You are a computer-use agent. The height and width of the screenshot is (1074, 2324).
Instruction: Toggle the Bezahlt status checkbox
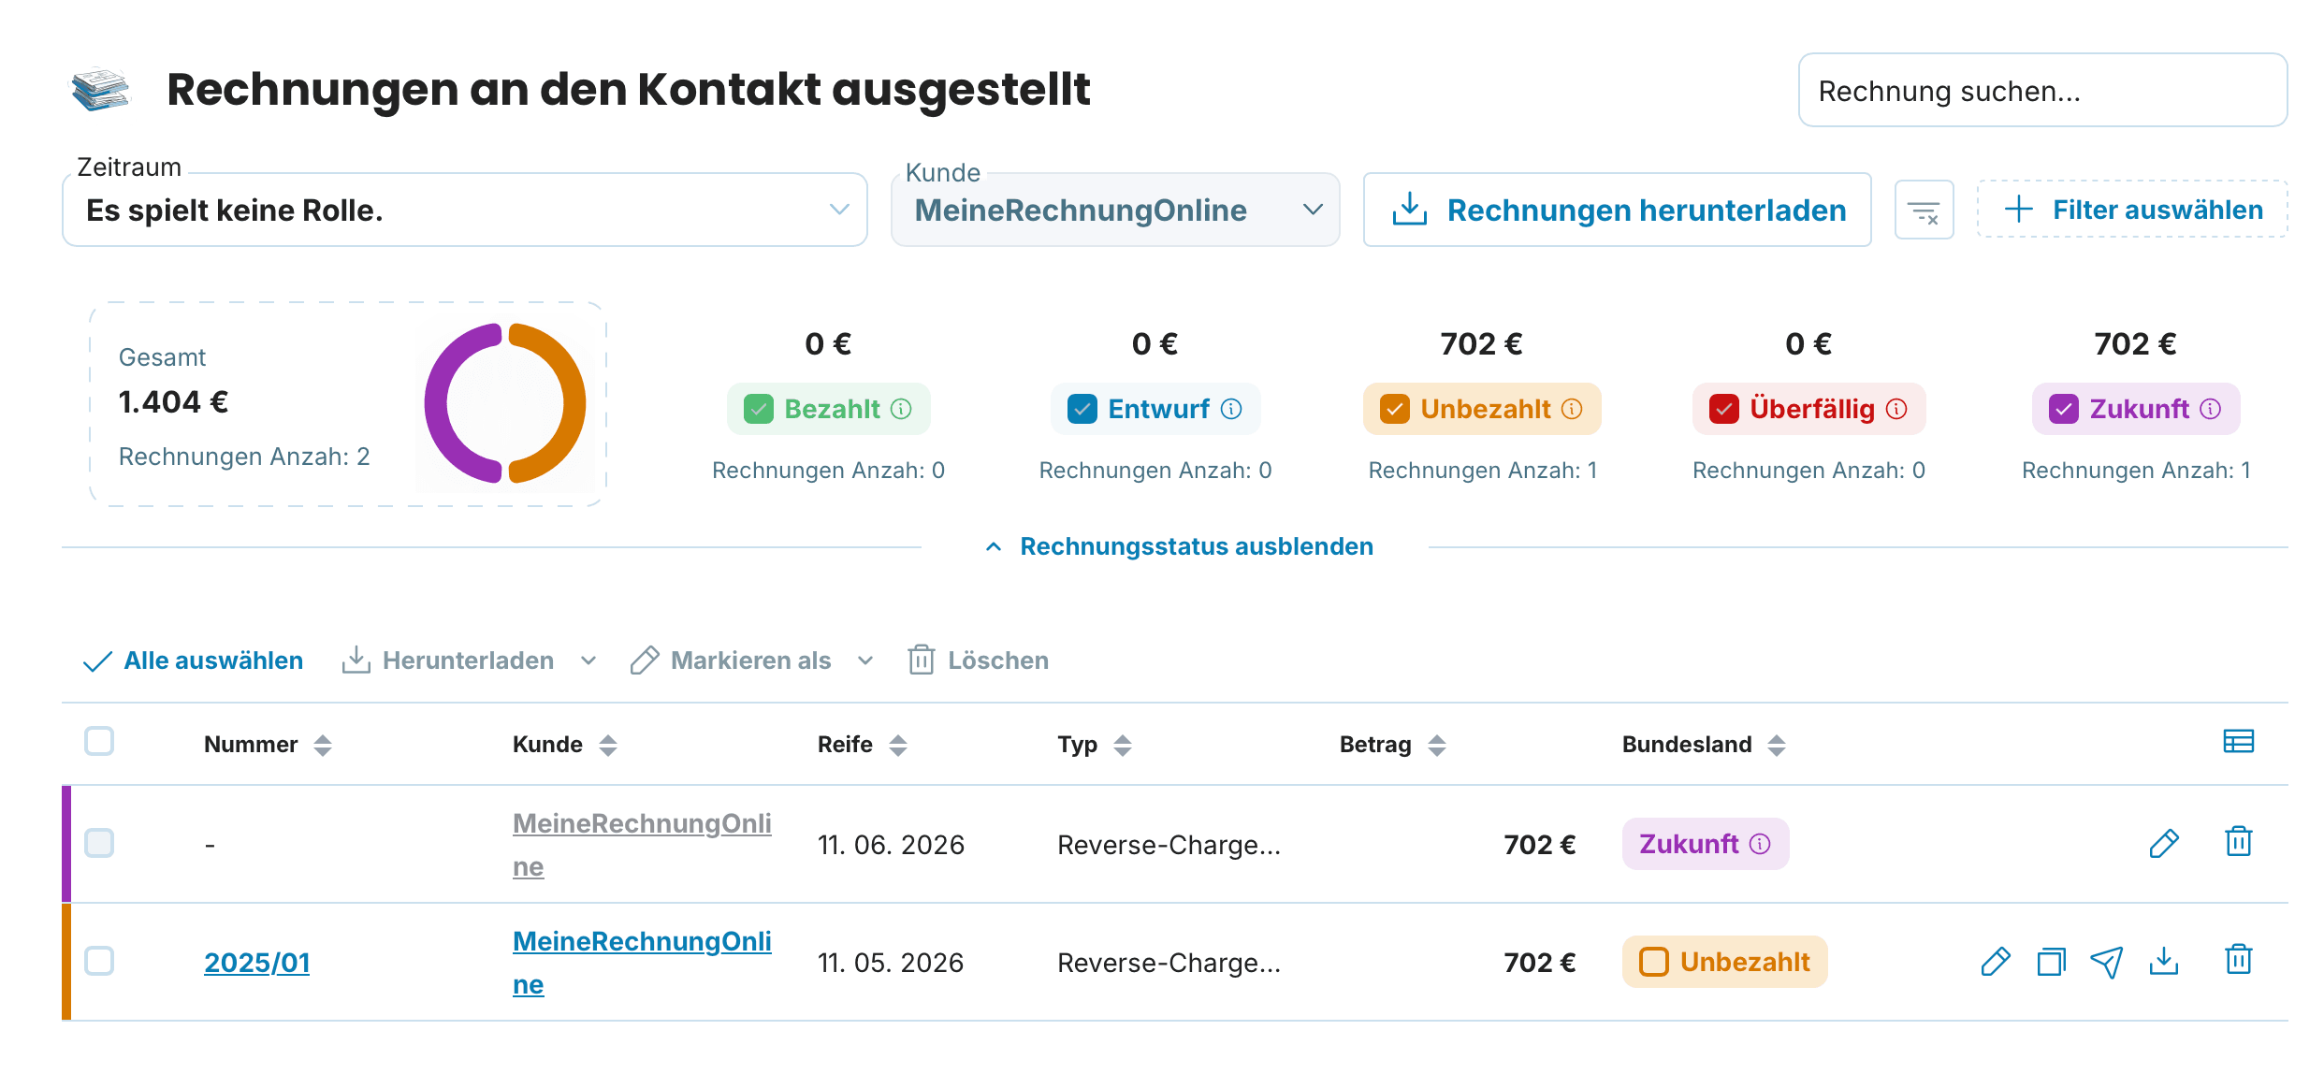[758, 409]
